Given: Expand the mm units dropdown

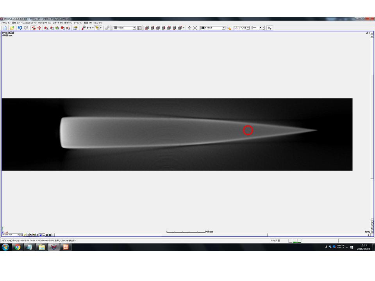Looking at the screenshot, I should click(x=261, y=28).
